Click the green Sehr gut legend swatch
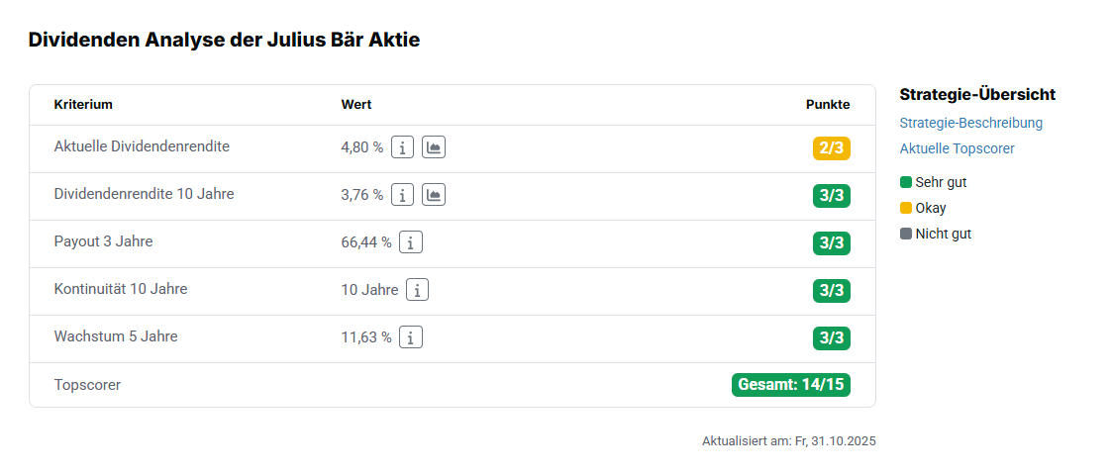 point(906,182)
